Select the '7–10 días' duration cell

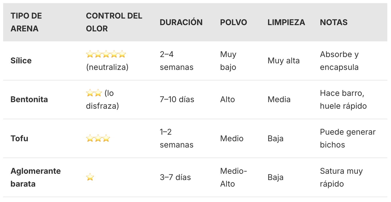177,100
